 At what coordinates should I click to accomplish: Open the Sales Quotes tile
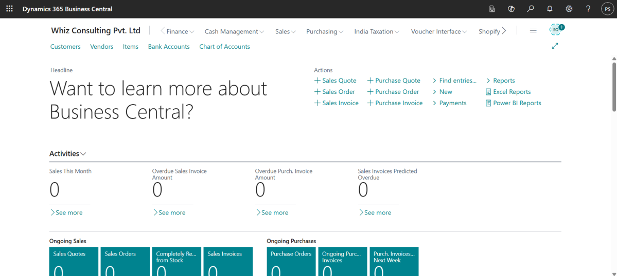coord(74,262)
